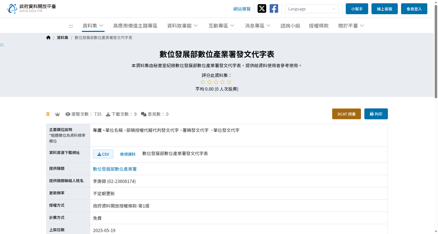Click contact text 李庚錞 (02-23808174)
Screen dimensions: 438x234
pyautogui.click(x=114, y=181)
